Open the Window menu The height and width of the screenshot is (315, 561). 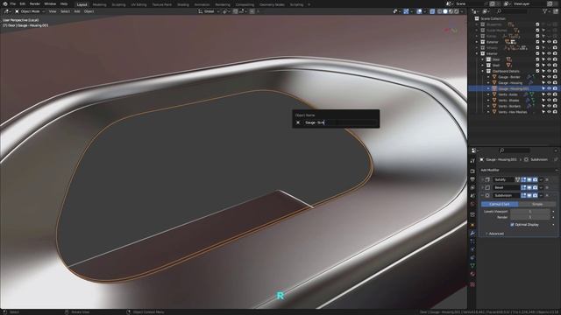[x=50, y=3]
